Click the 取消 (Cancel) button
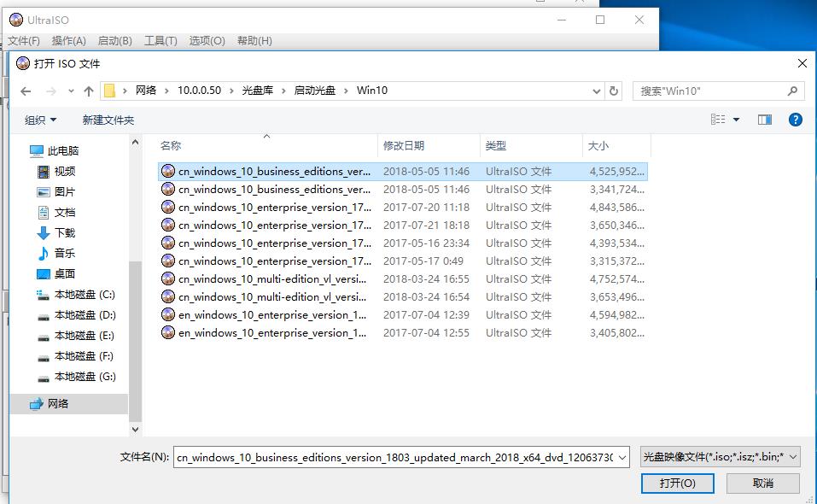Viewport: 817px width, 504px height. coord(762,483)
